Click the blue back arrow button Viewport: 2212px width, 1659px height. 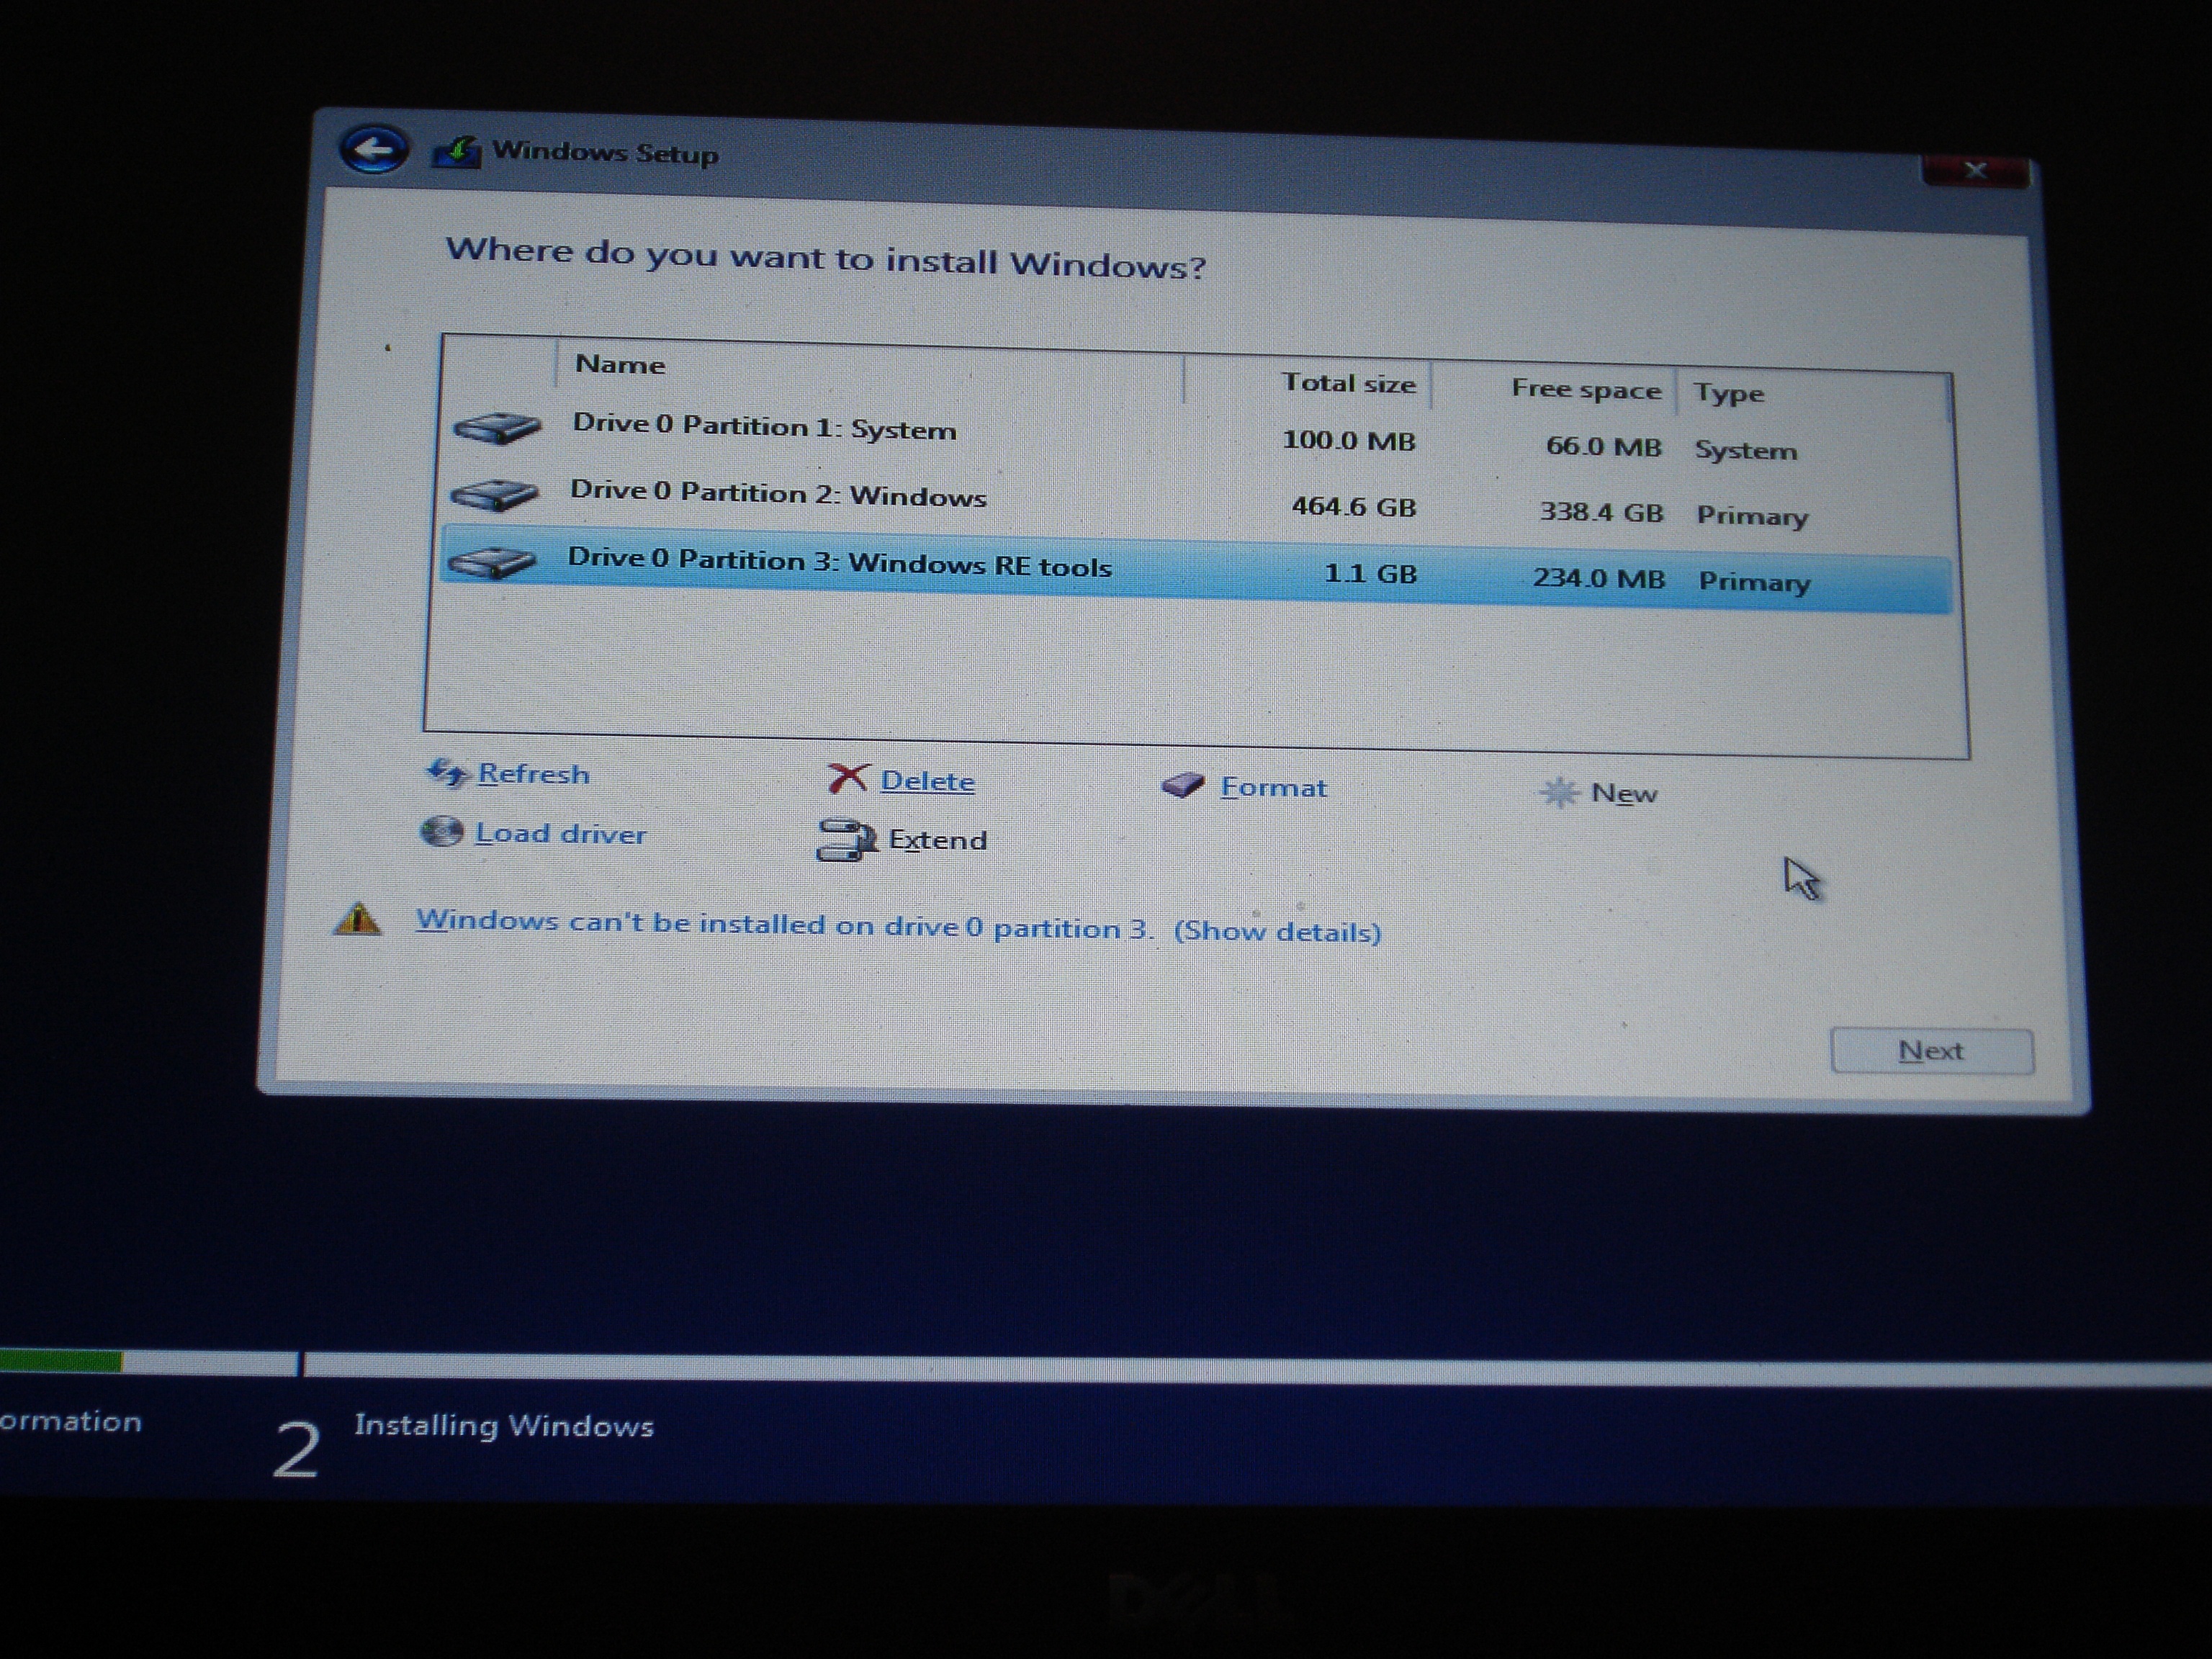(374, 150)
